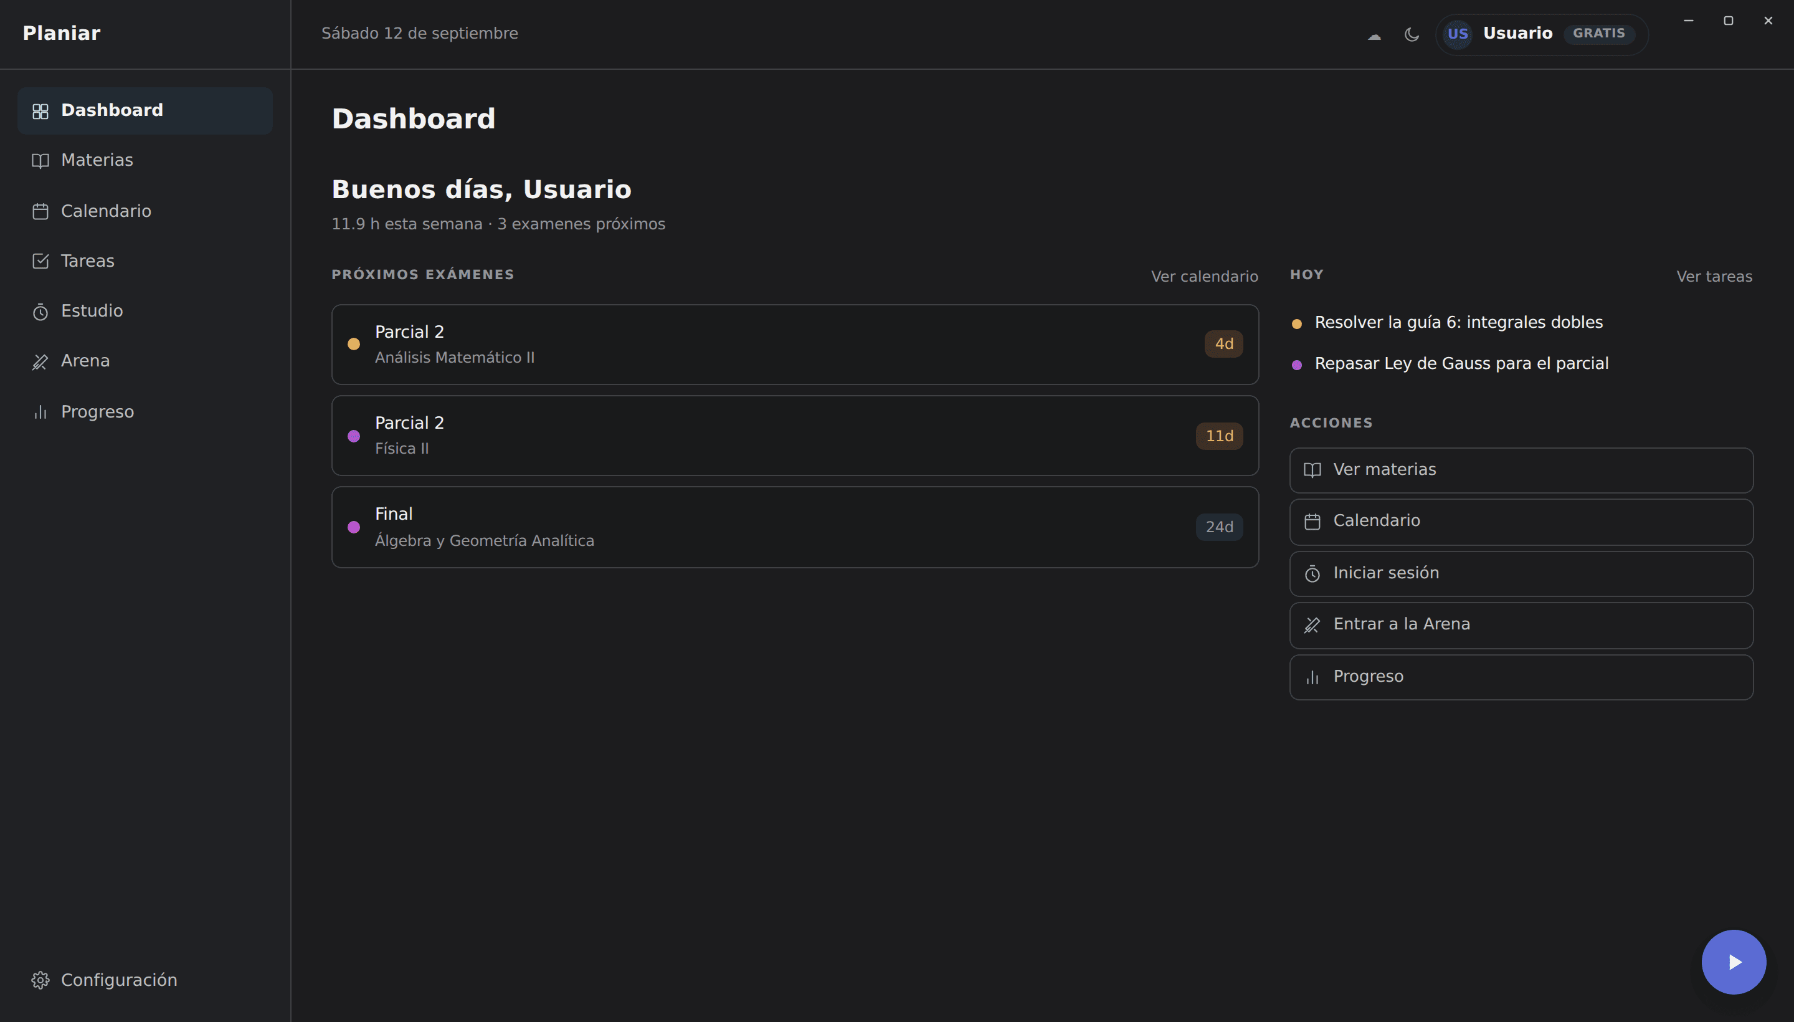Click the Dashboard grid icon in sidebar
The width and height of the screenshot is (1794, 1022).
point(40,111)
